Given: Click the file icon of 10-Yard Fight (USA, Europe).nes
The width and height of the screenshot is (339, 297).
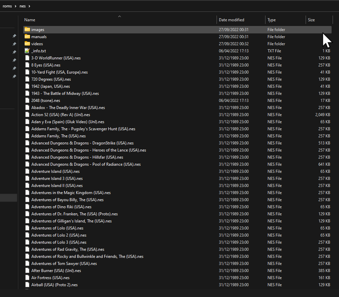Looking at the screenshot, I should pos(27,72).
